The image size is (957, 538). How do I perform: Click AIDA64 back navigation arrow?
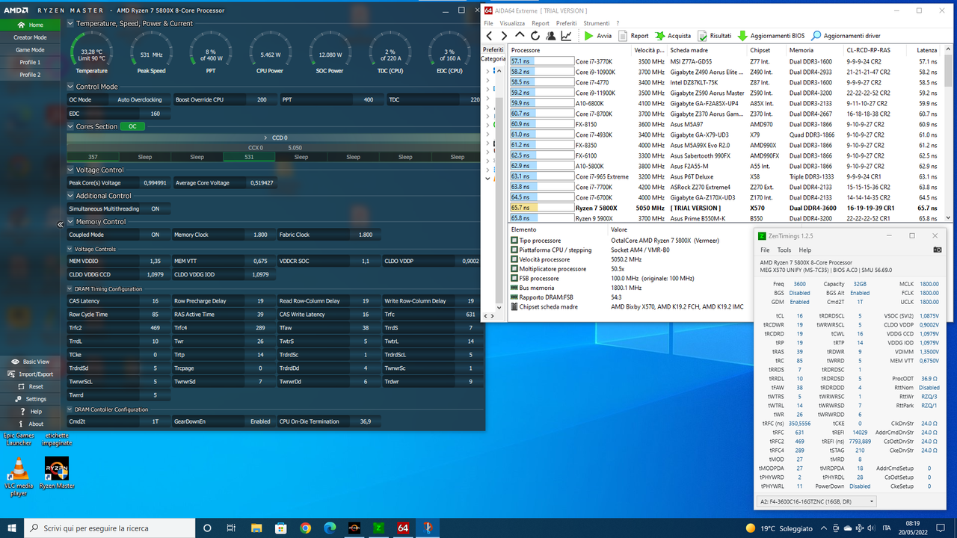pyautogui.click(x=490, y=36)
